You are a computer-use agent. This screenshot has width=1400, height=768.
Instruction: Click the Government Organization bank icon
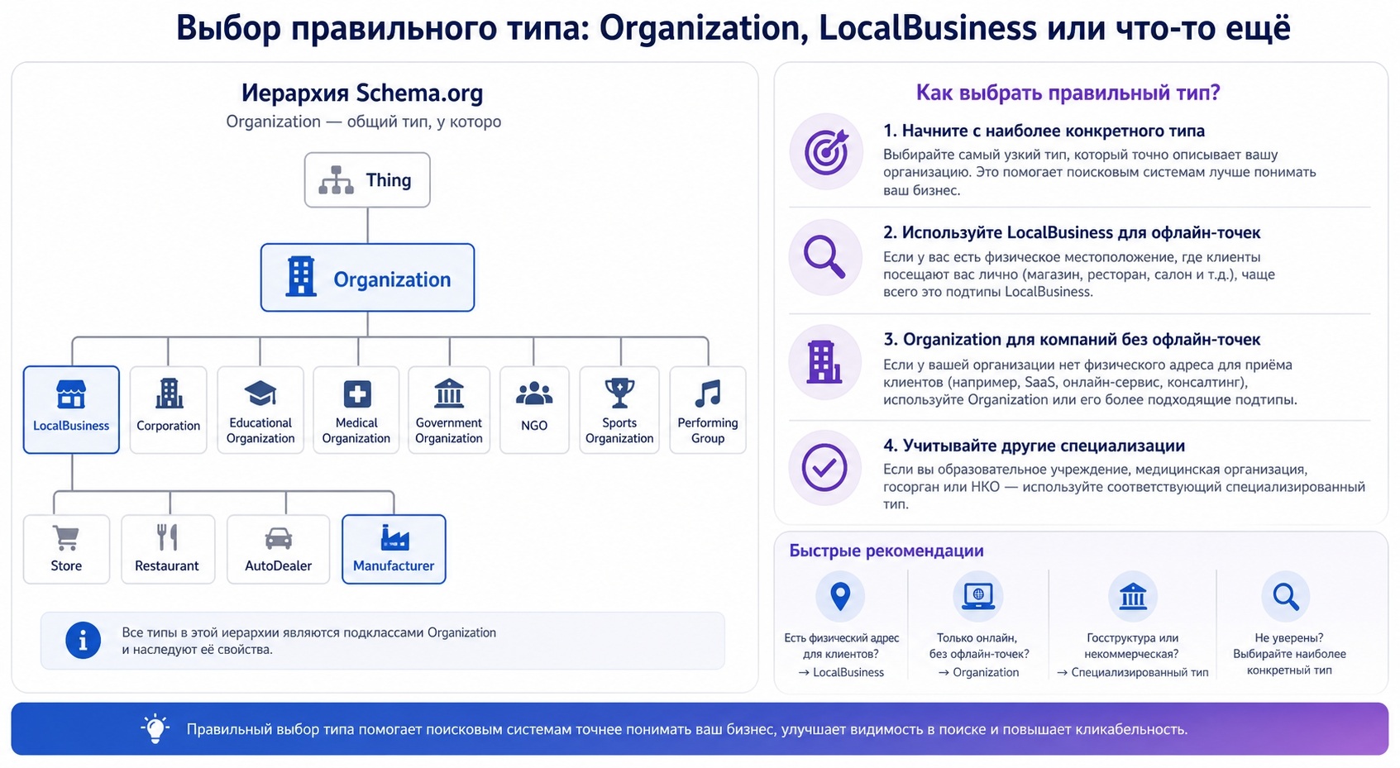point(449,393)
